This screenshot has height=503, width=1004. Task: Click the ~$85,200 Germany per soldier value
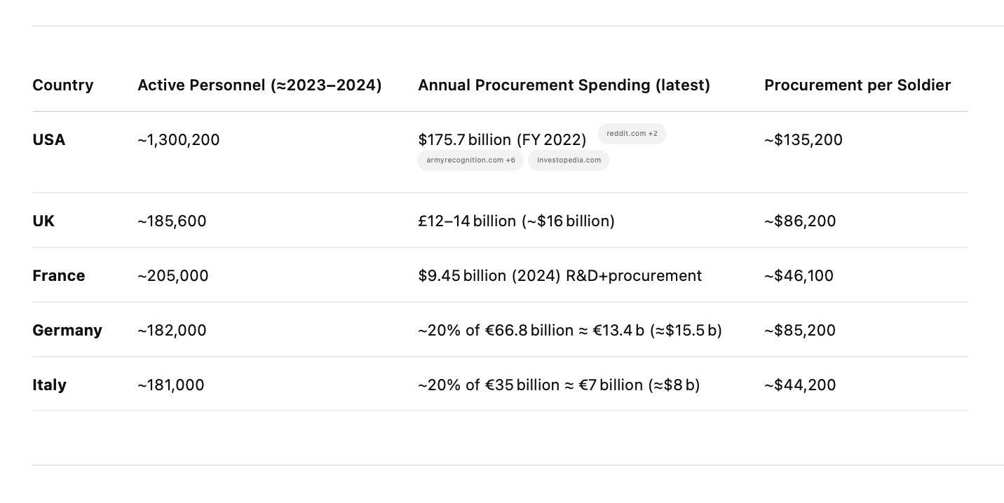(x=800, y=330)
